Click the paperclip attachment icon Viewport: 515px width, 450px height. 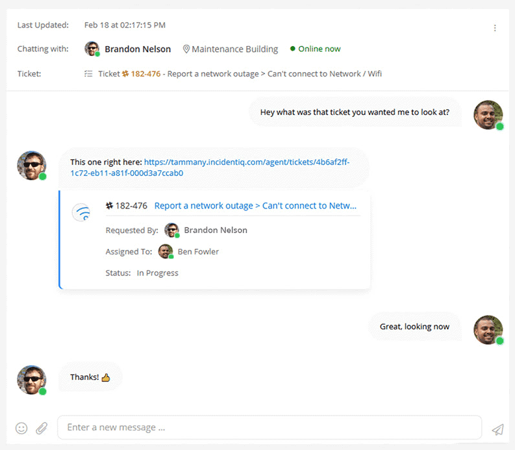click(42, 428)
